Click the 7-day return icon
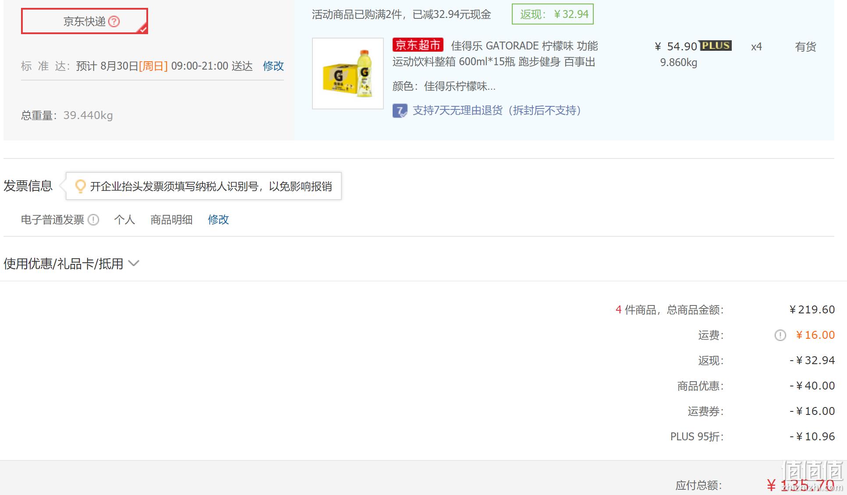 coord(400,111)
